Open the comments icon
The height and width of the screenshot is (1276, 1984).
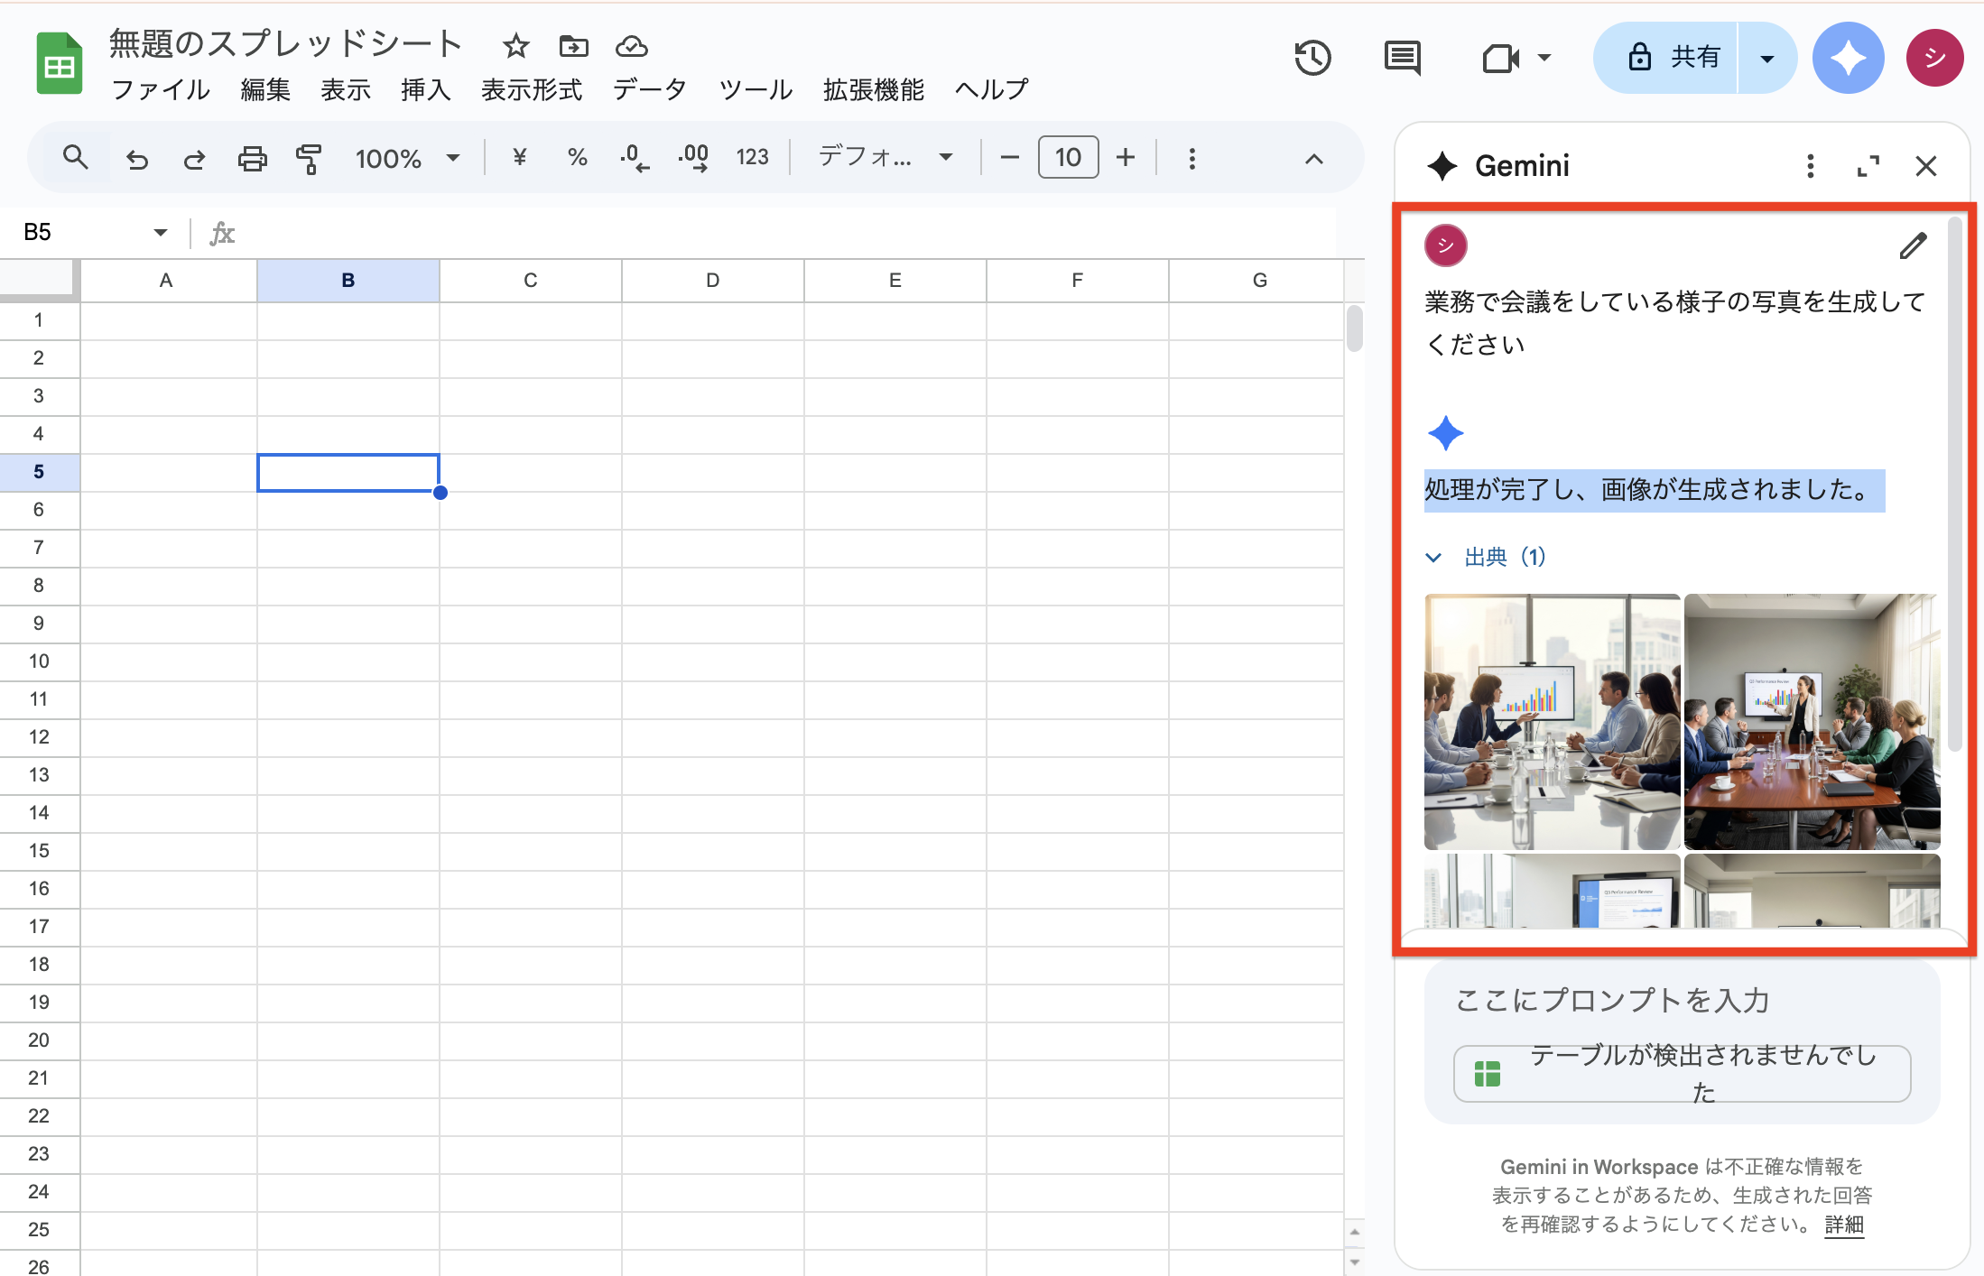(1402, 59)
